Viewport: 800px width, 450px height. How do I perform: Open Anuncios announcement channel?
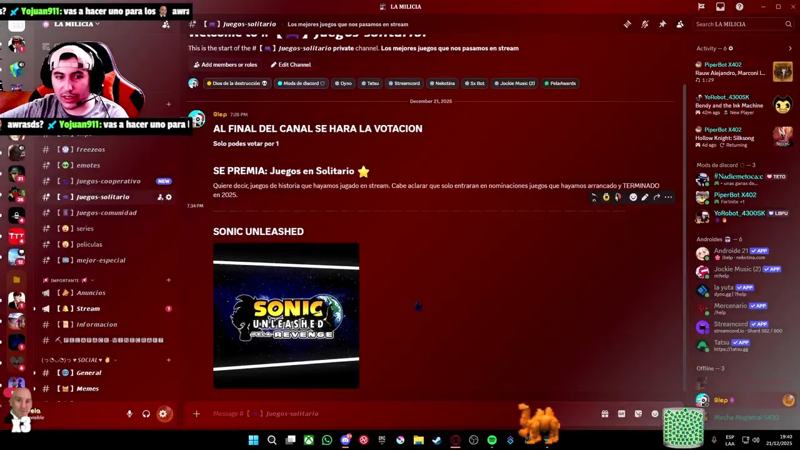pyautogui.click(x=91, y=292)
